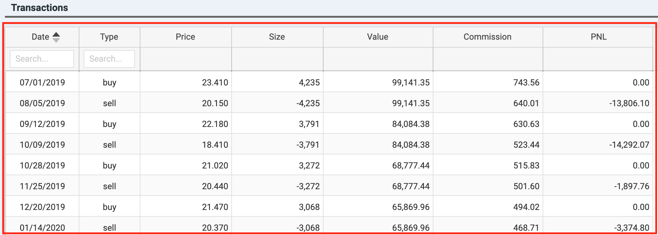Select the 01/14/2020 sell transaction row
The width and height of the screenshot is (658, 235).
329,226
